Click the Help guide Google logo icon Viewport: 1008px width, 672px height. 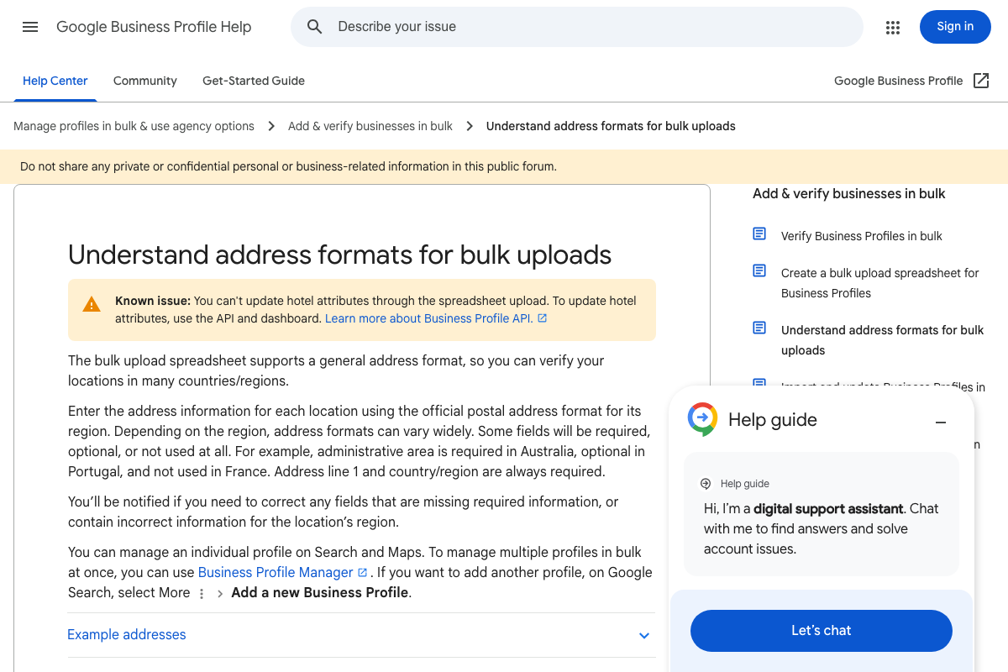point(702,419)
